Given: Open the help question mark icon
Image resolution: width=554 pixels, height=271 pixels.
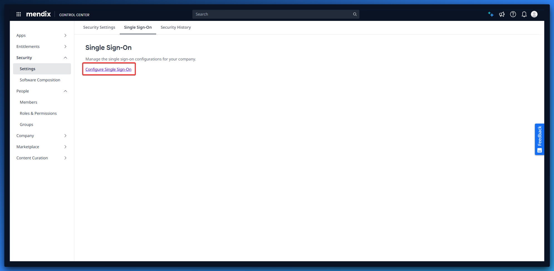Looking at the screenshot, I should tap(513, 14).
